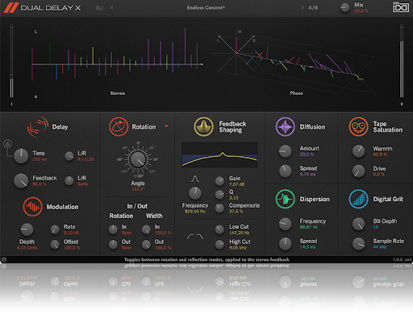Go to next preset arrow
The image size is (413, 318).
tap(302, 8)
